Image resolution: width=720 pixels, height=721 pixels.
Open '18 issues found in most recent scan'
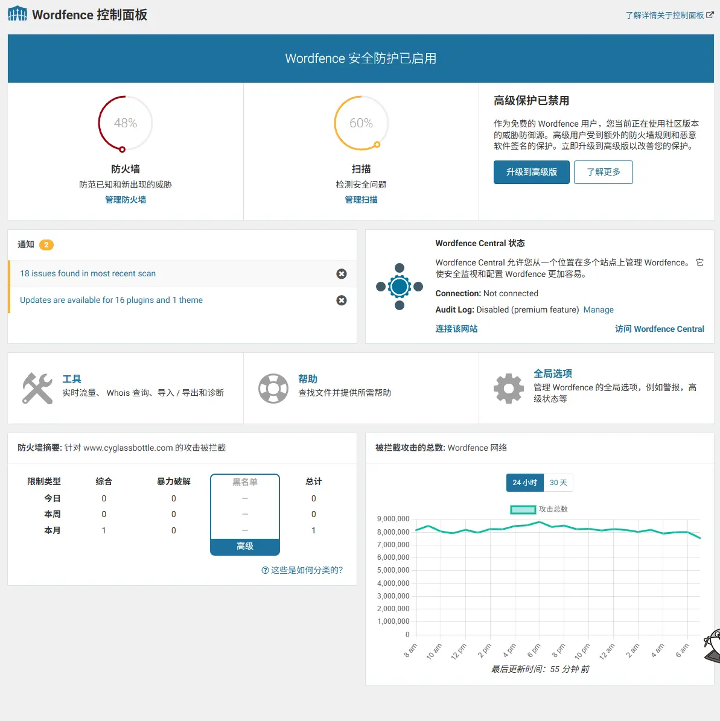tap(88, 273)
